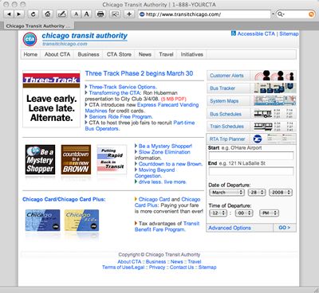Open Customer Alerts people graphic

point(275,76)
